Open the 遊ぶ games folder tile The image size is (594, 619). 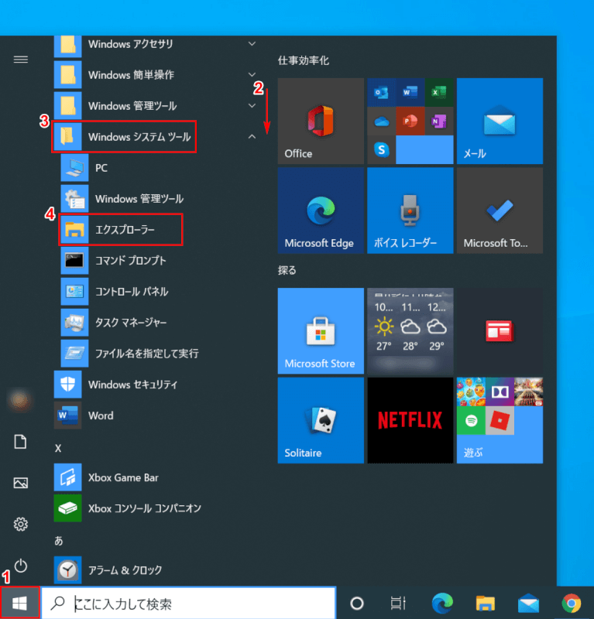tap(500, 420)
